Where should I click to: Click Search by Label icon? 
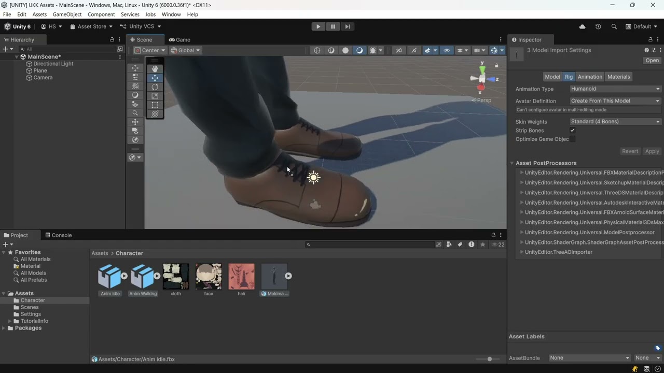tap(460, 245)
